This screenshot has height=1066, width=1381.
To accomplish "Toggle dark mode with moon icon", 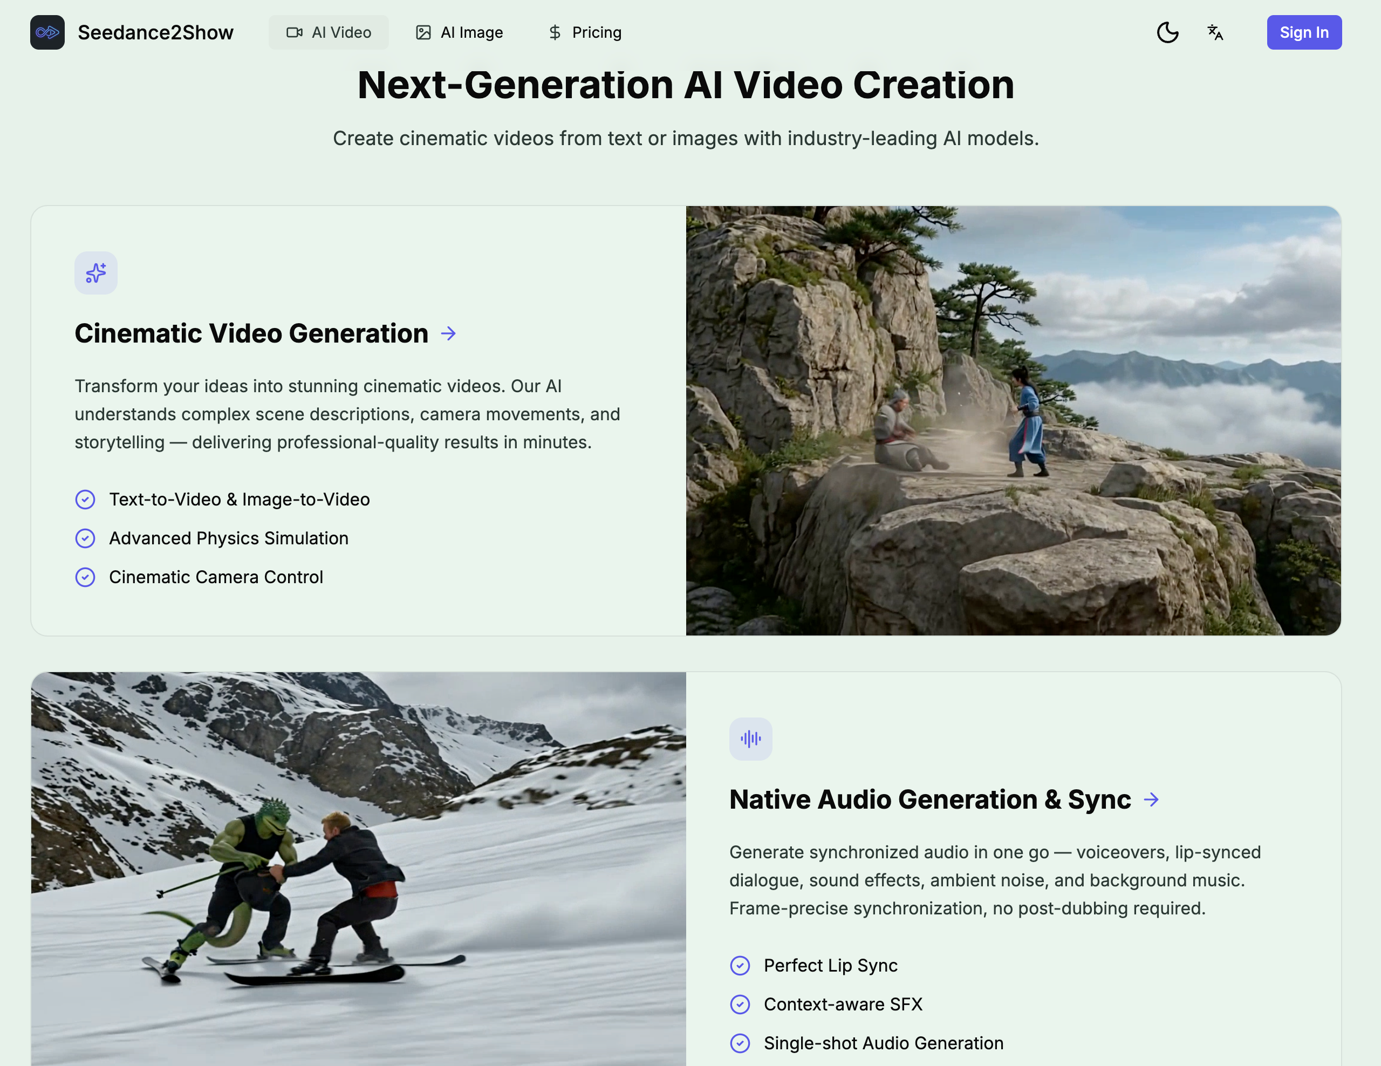I will pyautogui.click(x=1167, y=32).
